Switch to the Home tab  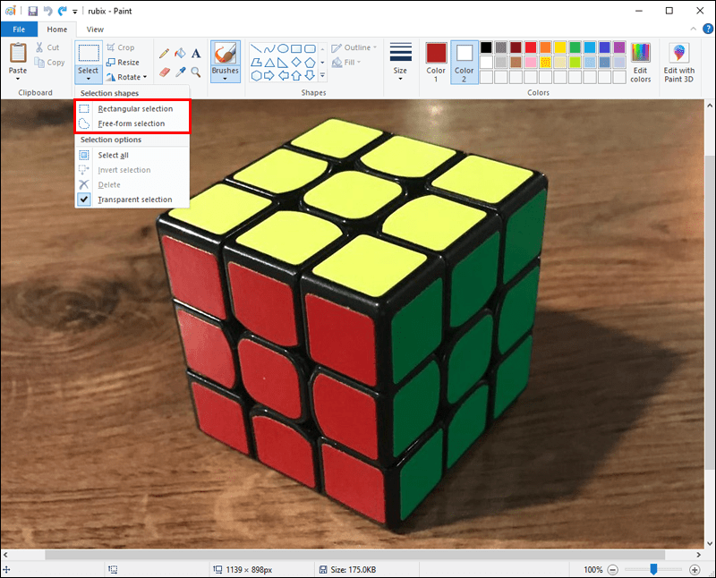click(57, 30)
